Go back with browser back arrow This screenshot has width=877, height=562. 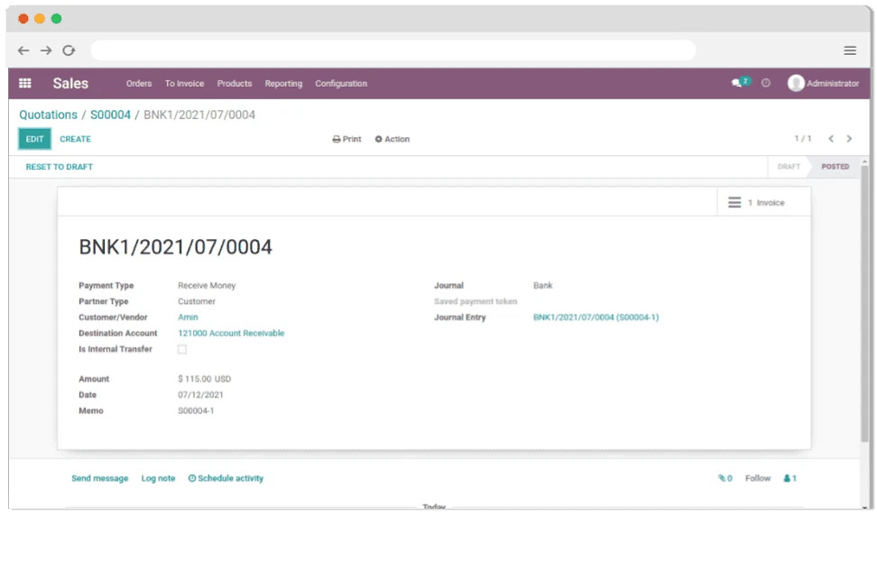pyautogui.click(x=23, y=51)
